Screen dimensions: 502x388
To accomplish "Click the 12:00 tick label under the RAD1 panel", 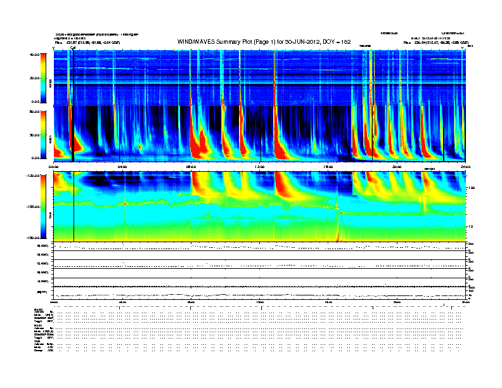I will pos(260,167).
